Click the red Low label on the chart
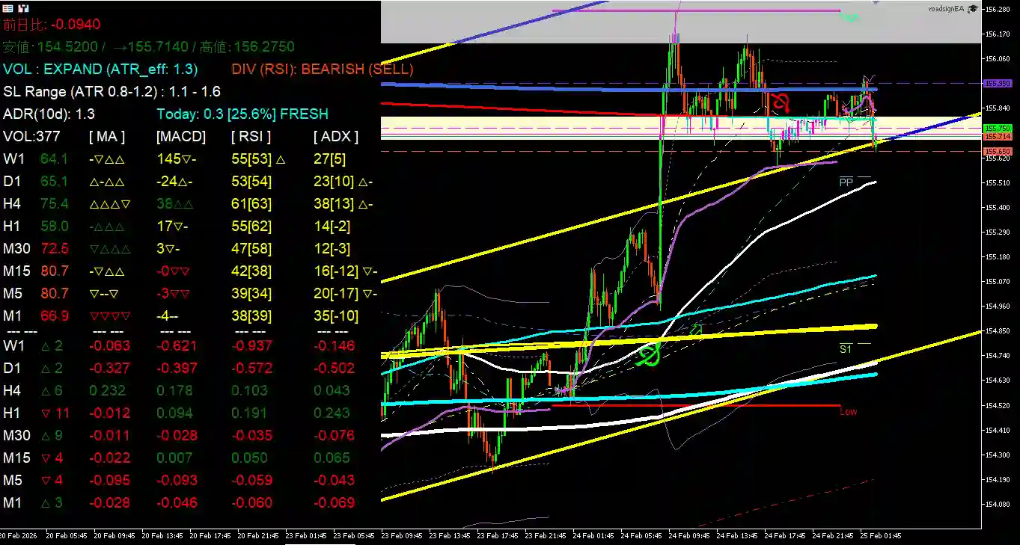The width and height of the screenshot is (1020, 545). [x=849, y=411]
